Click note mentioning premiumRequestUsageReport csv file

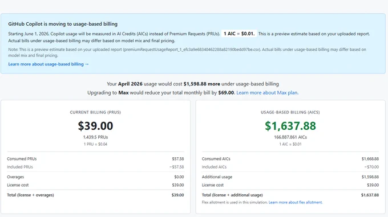coord(187,52)
